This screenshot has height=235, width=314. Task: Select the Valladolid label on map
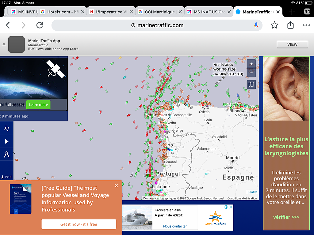point(219,137)
